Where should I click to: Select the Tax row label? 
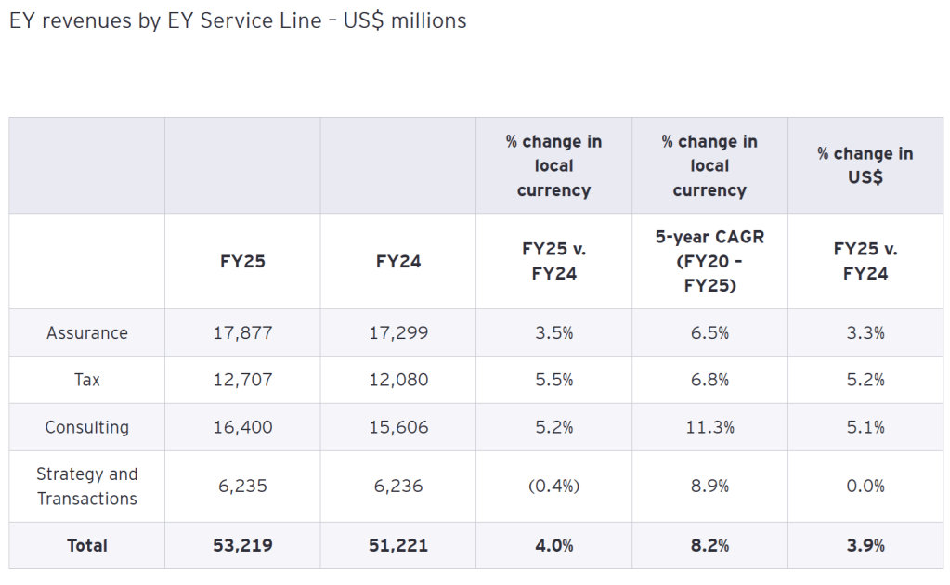point(87,380)
